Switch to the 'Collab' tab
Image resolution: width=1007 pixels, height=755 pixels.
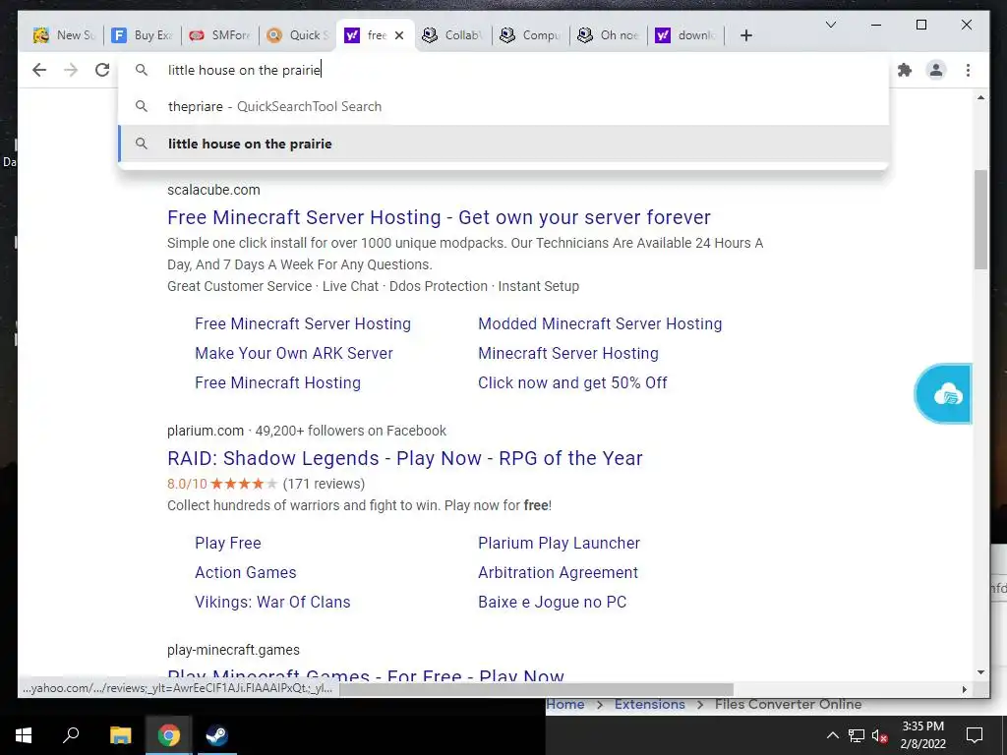[452, 35]
